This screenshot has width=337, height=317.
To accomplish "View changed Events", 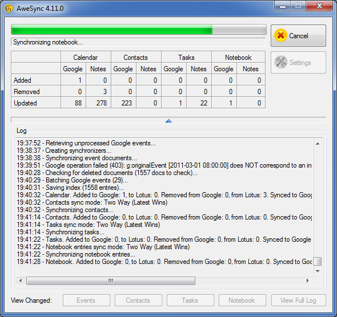I will pos(86,300).
